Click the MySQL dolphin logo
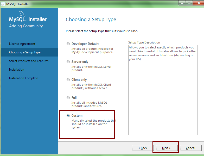This screenshot has height=156, width=204. (22, 14)
